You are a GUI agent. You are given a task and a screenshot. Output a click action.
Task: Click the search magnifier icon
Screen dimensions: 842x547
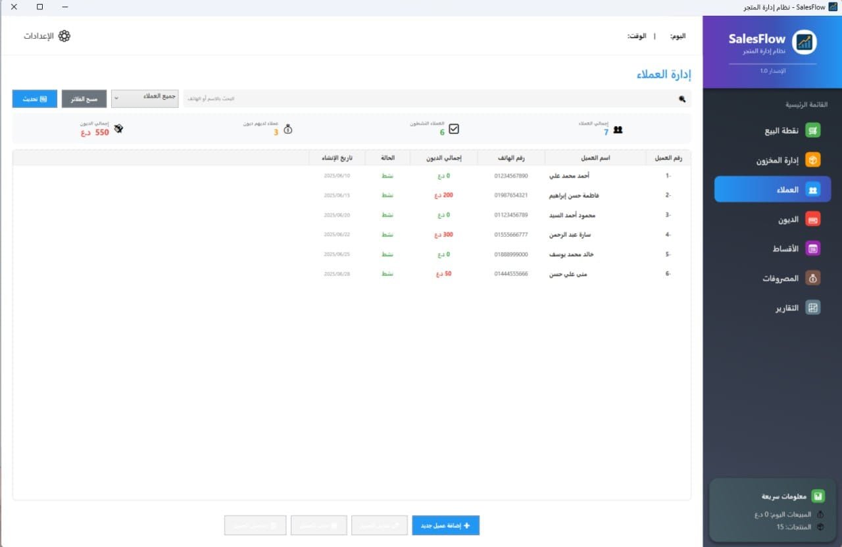[x=681, y=99]
